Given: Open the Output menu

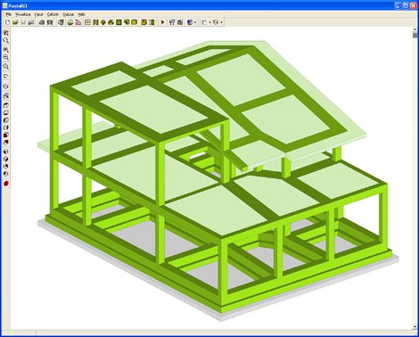Looking at the screenshot, I should point(68,14).
